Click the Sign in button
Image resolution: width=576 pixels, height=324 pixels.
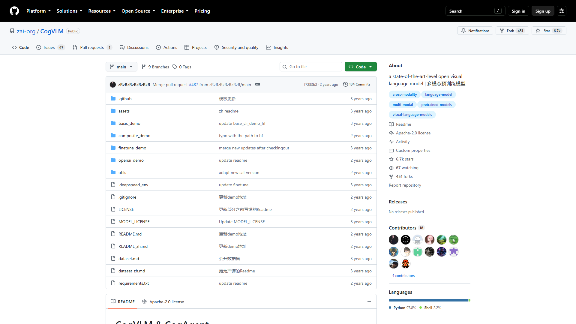click(518, 11)
